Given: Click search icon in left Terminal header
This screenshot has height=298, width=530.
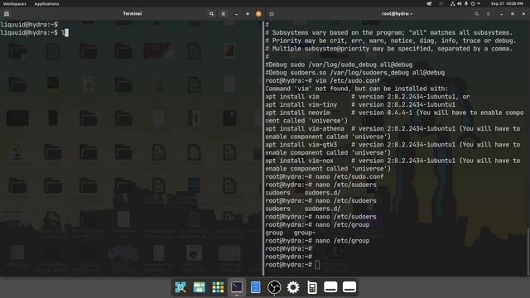Looking at the screenshot, I should point(212,14).
